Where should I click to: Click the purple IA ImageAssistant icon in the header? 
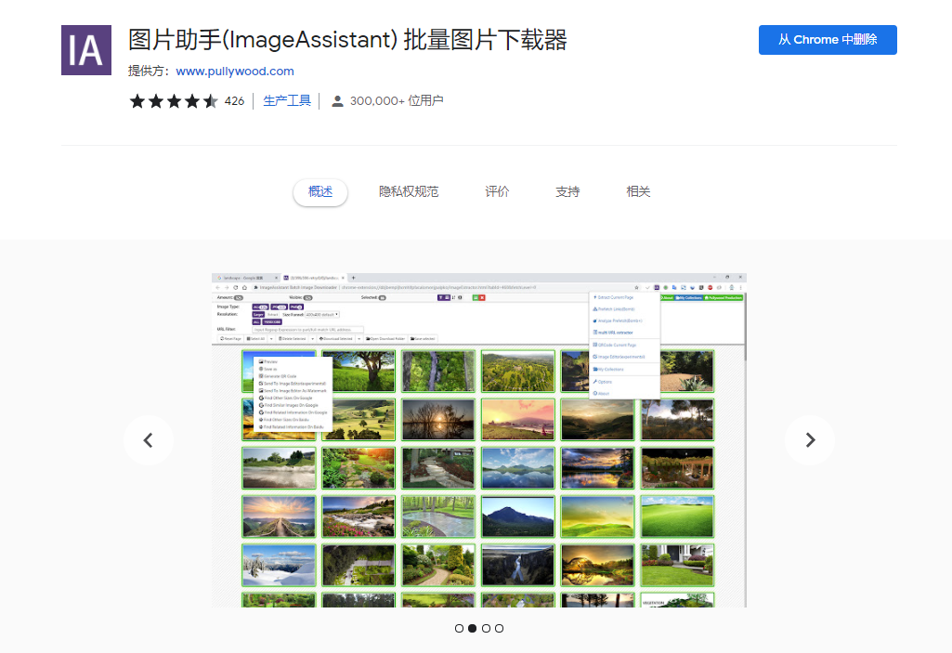coord(85,50)
